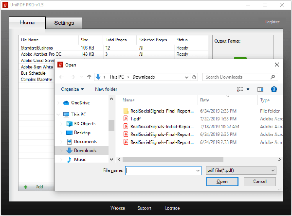
Task: Click the Open button
Action: coord(222,182)
